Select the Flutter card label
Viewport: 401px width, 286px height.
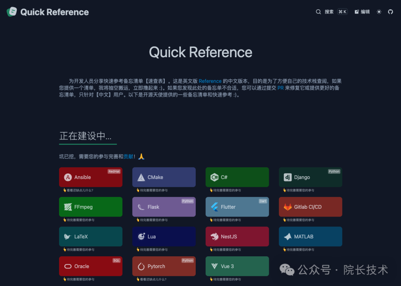pyautogui.click(x=228, y=207)
